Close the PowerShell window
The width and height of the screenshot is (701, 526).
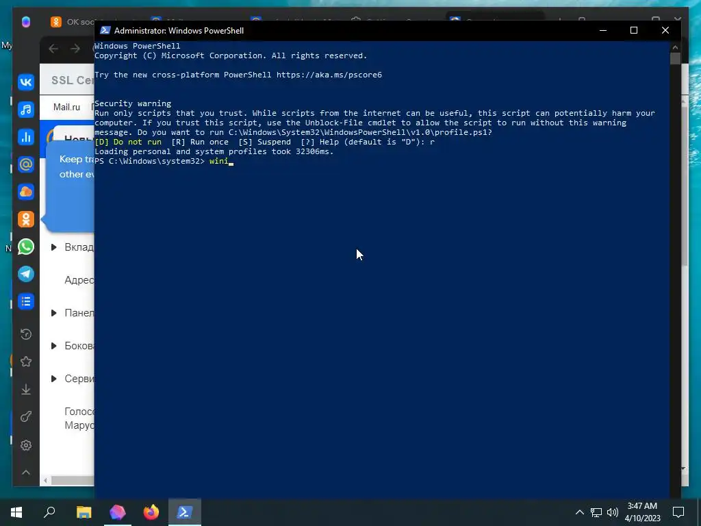[x=665, y=30]
